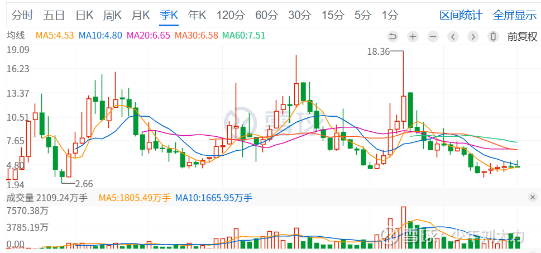Viewport: 541px width, 253px height.
Task: Switch to the 120分 interval
Action: point(231,15)
